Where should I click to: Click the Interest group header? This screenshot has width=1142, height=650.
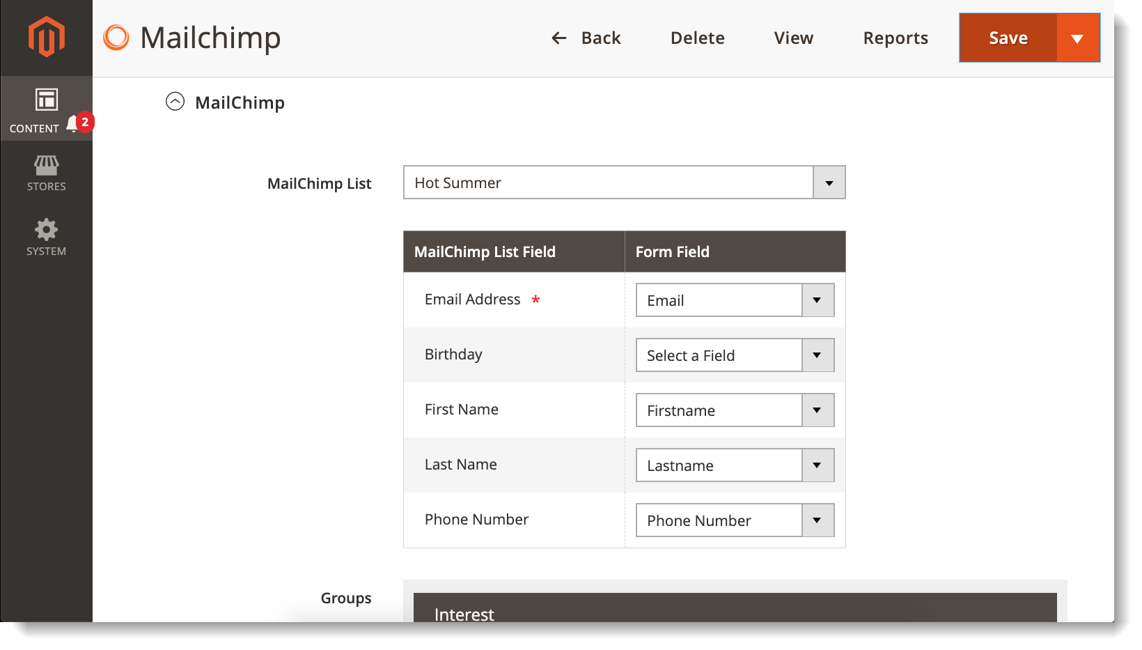pos(735,608)
